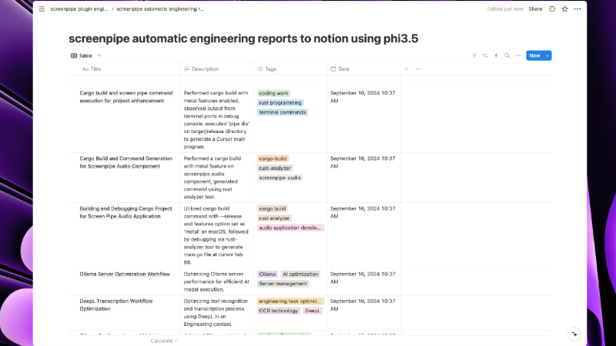Click the 'OCR technology' tag

pyautogui.click(x=278, y=311)
